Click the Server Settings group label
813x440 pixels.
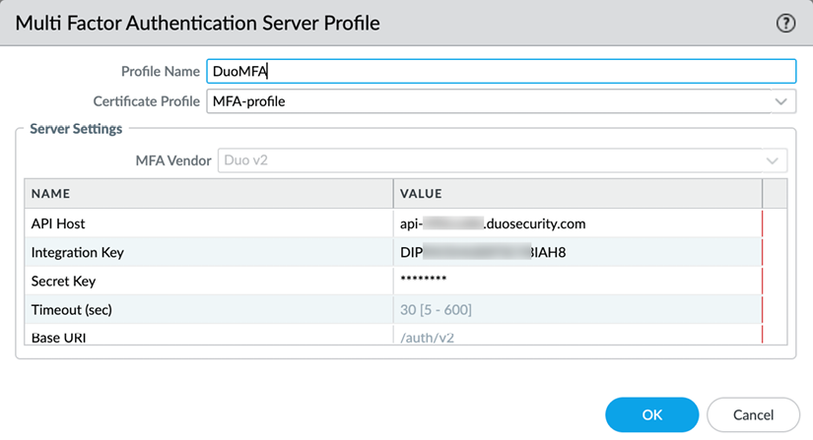pos(76,129)
